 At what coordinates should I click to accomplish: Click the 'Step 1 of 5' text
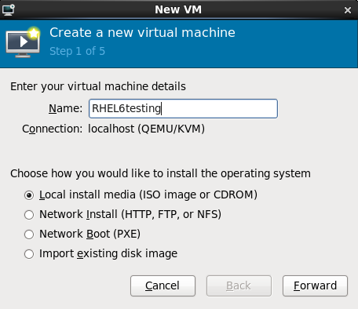77,51
